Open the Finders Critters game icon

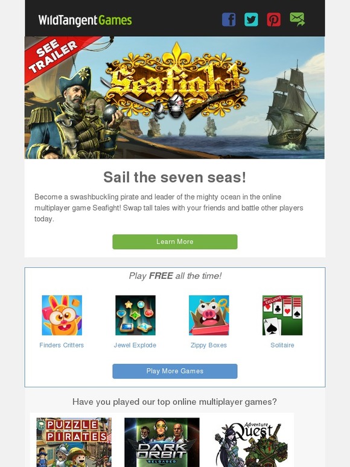point(62,315)
